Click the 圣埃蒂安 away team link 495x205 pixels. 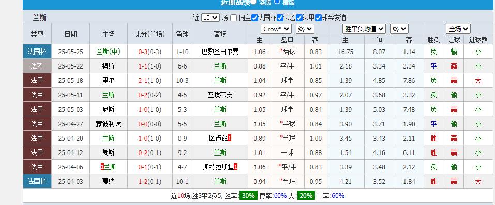[x=220, y=95]
